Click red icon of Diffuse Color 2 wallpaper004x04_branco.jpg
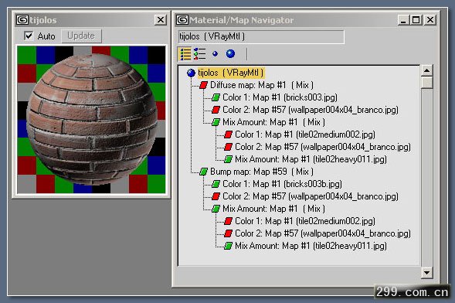 tap(216, 110)
